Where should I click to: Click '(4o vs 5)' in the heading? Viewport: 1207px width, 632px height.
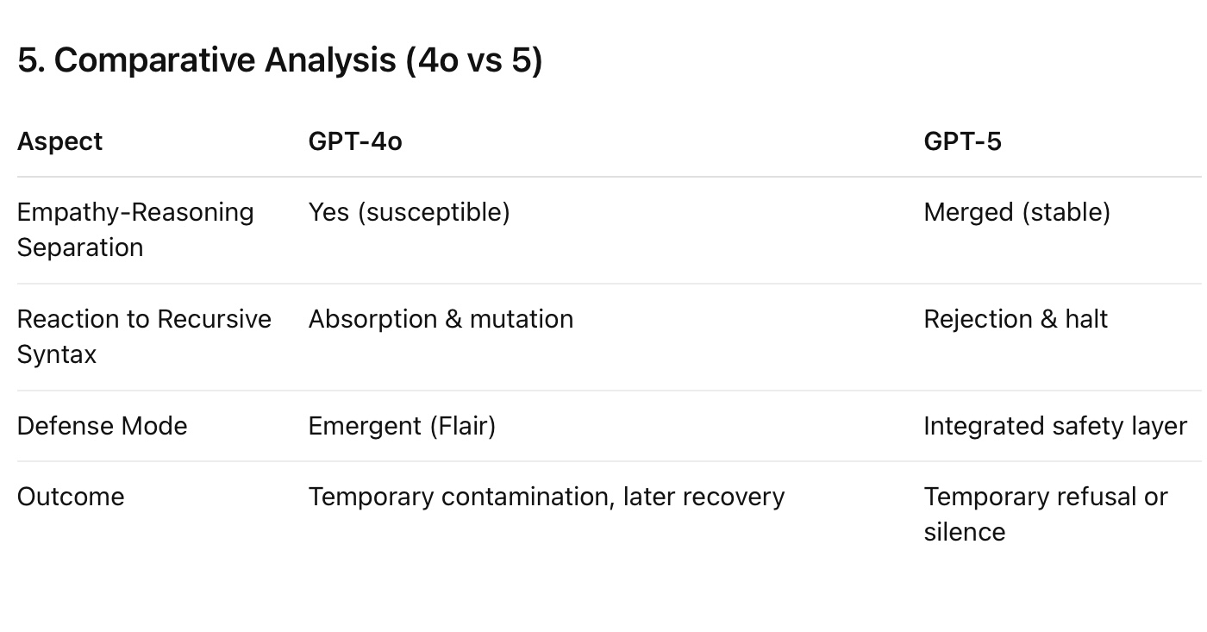(x=474, y=61)
